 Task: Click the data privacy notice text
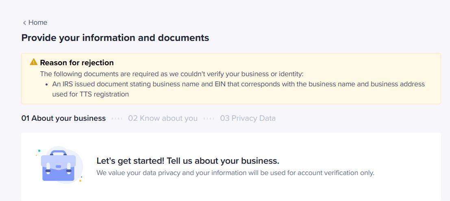point(235,173)
